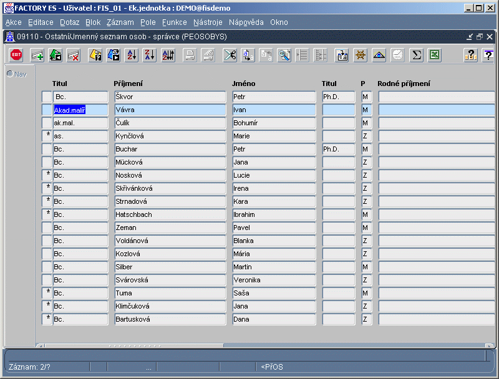Click the Rodné příjmení field in Mücková row
The width and height of the screenshot is (499, 379).
click(437, 162)
